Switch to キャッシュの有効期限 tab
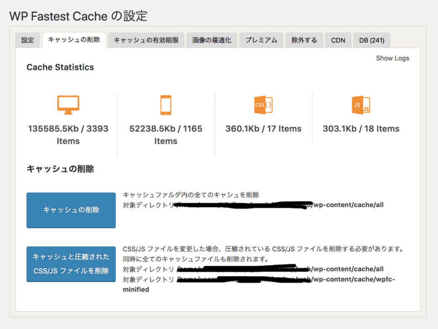The width and height of the screenshot is (438, 329). pyautogui.click(x=146, y=40)
